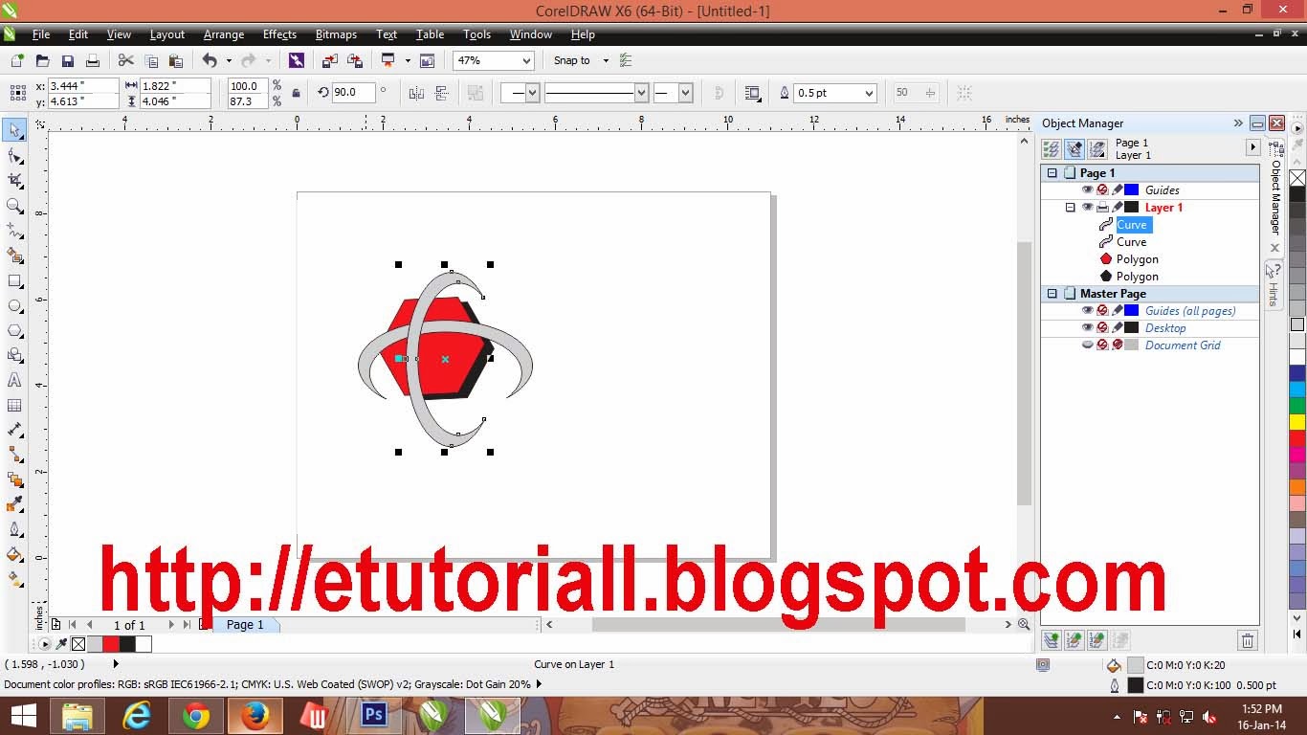Click the Import icon

pos(330,60)
